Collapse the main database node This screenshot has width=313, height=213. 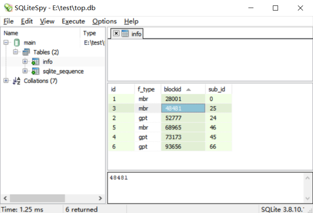(x=6, y=42)
